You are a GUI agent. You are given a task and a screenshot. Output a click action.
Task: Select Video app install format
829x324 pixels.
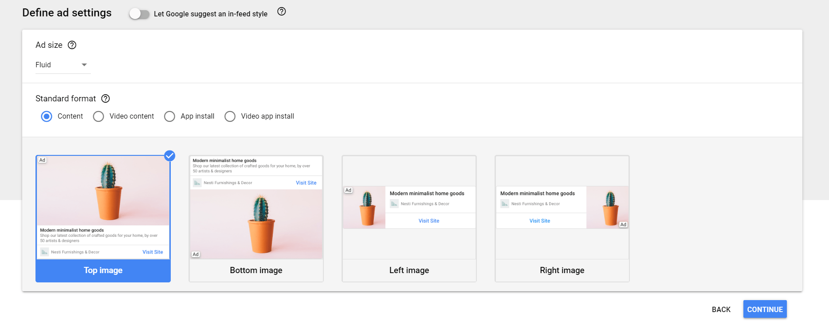[230, 116]
